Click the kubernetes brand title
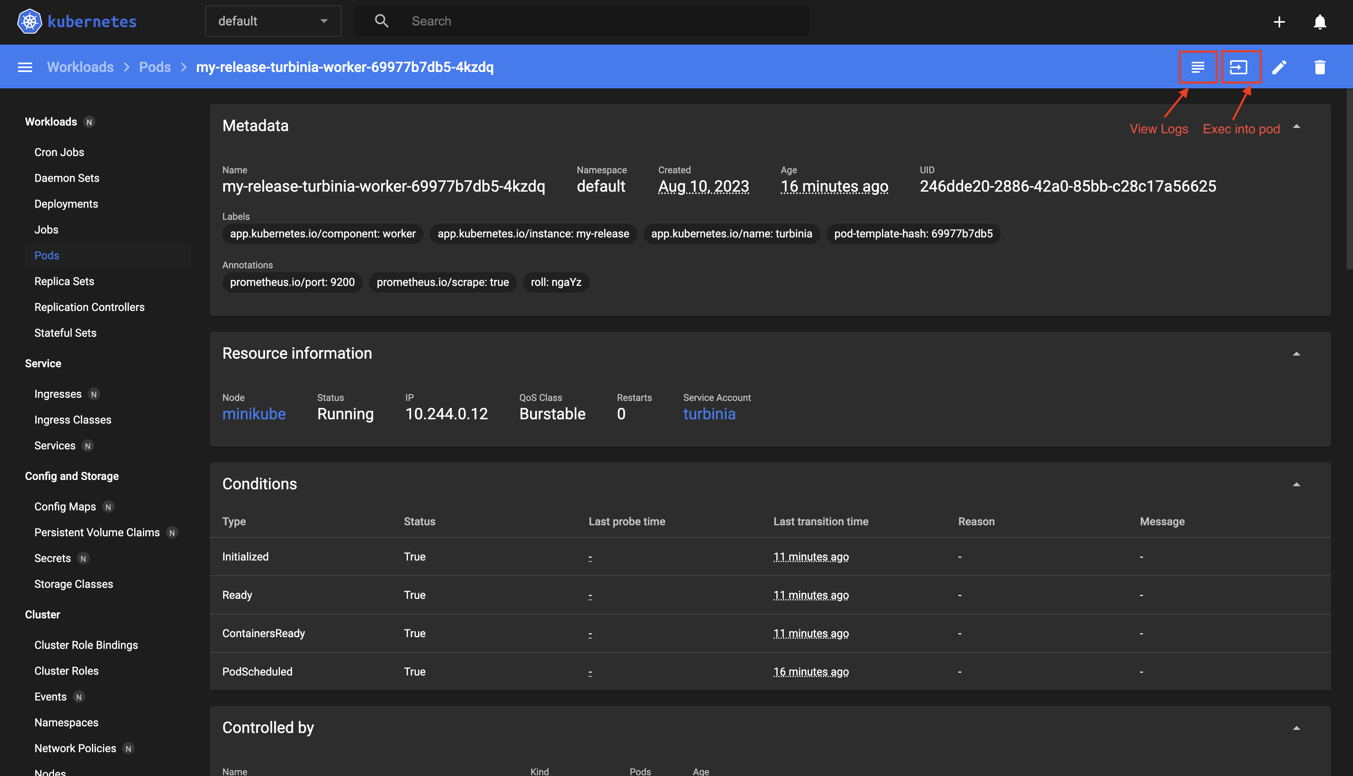 (x=92, y=22)
